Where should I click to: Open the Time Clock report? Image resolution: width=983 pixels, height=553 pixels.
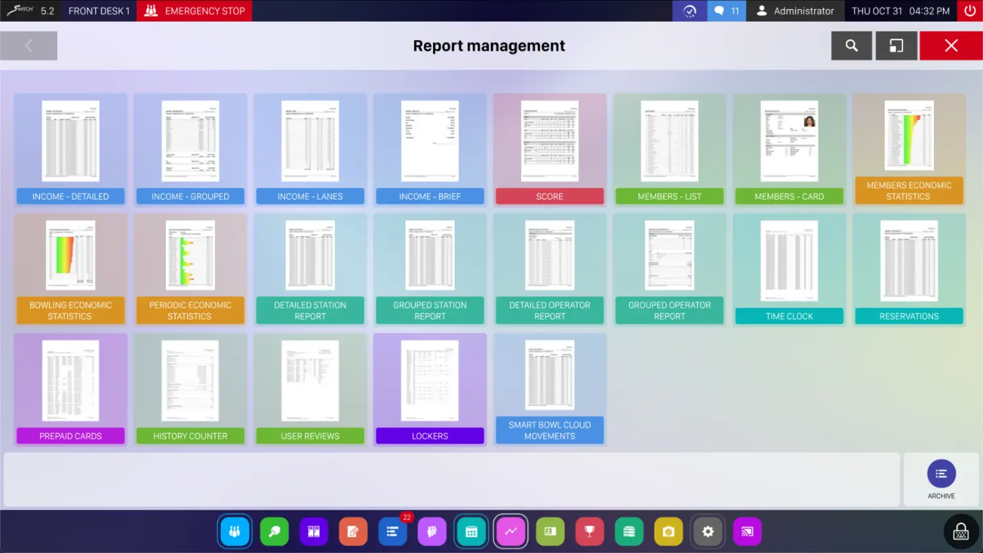tap(789, 270)
